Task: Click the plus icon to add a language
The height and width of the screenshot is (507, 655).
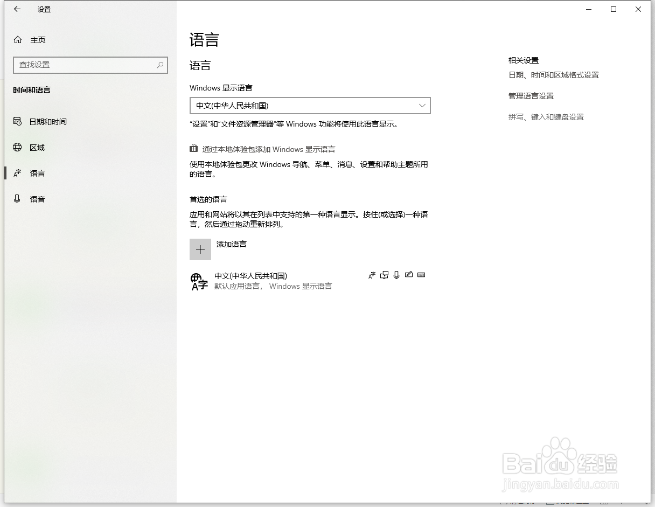Action: [200, 249]
